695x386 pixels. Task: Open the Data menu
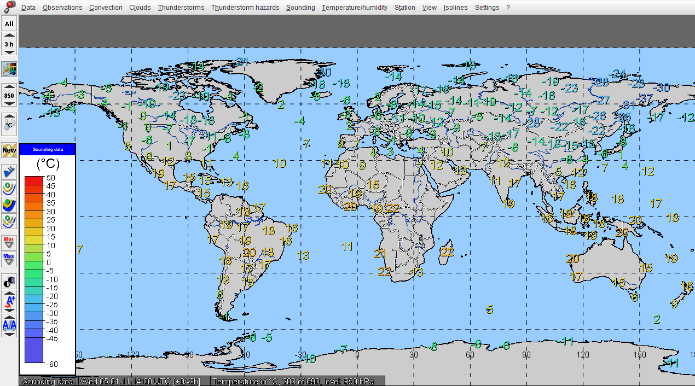tap(28, 7)
